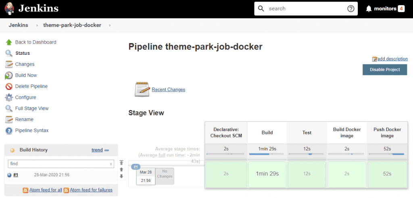Click the Pipeline Syntax help icon
This screenshot has height=198, width=413.
point(9,131)
